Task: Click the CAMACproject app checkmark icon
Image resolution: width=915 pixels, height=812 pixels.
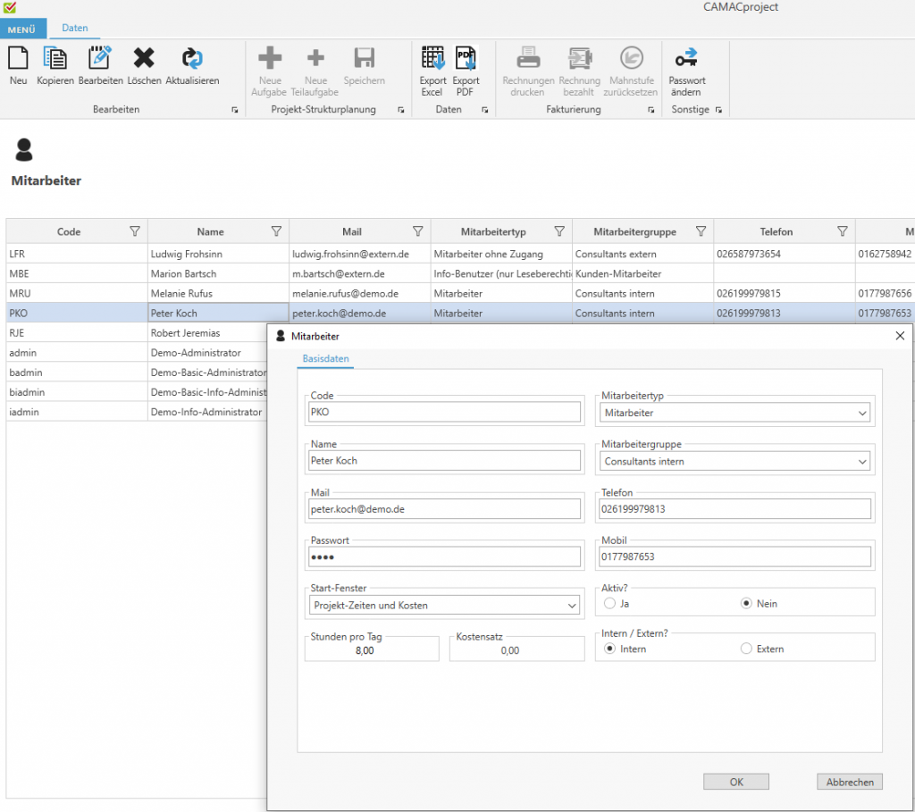Action: click(10, 7)
